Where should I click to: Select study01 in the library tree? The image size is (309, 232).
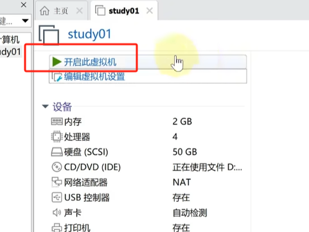click(x=10, y=52)
